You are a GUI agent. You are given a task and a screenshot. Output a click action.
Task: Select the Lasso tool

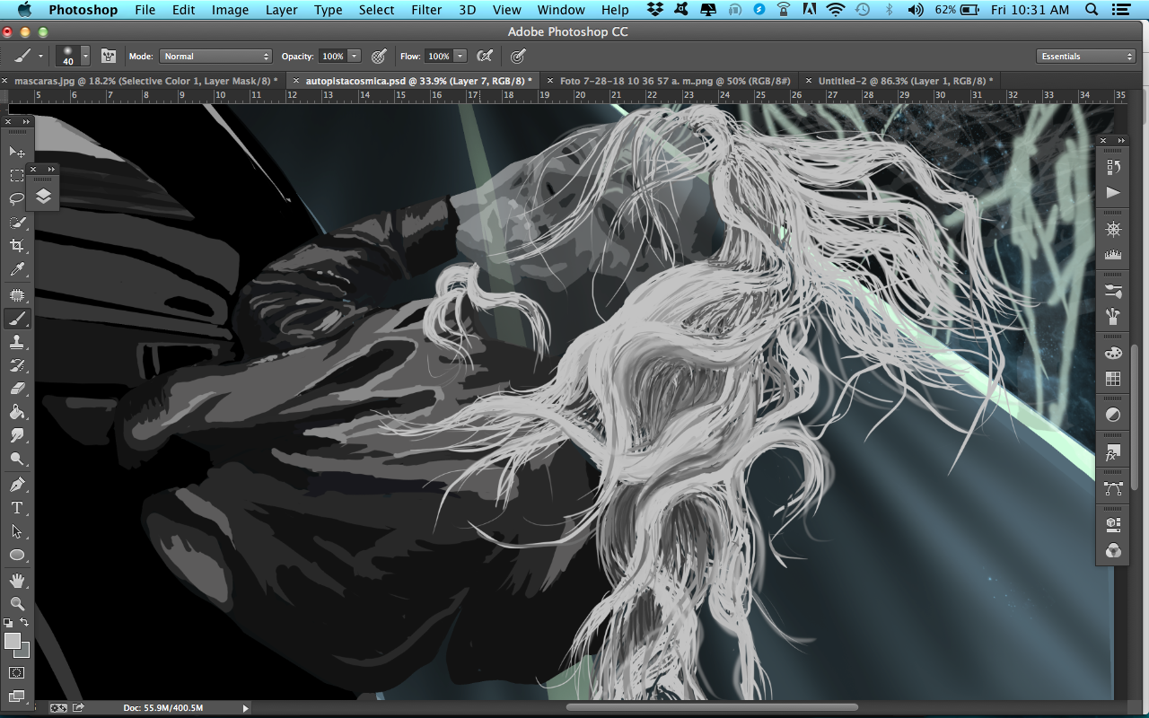[17, 199]
